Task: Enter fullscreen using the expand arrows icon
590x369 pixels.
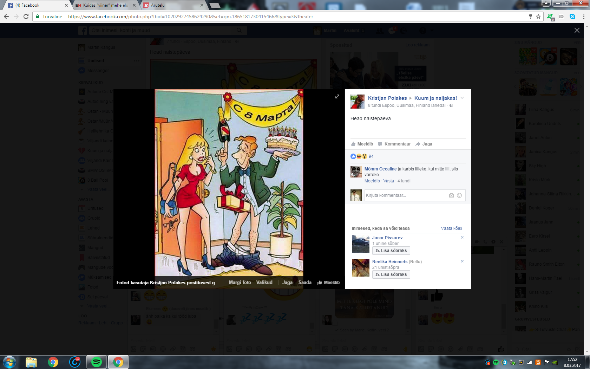Action: [337, 96]
